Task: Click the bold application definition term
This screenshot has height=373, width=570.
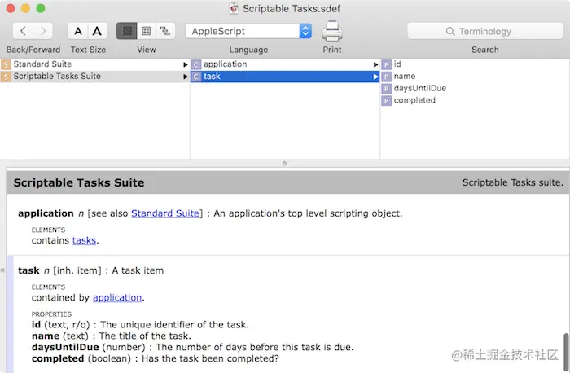Action: pos(46,213)
